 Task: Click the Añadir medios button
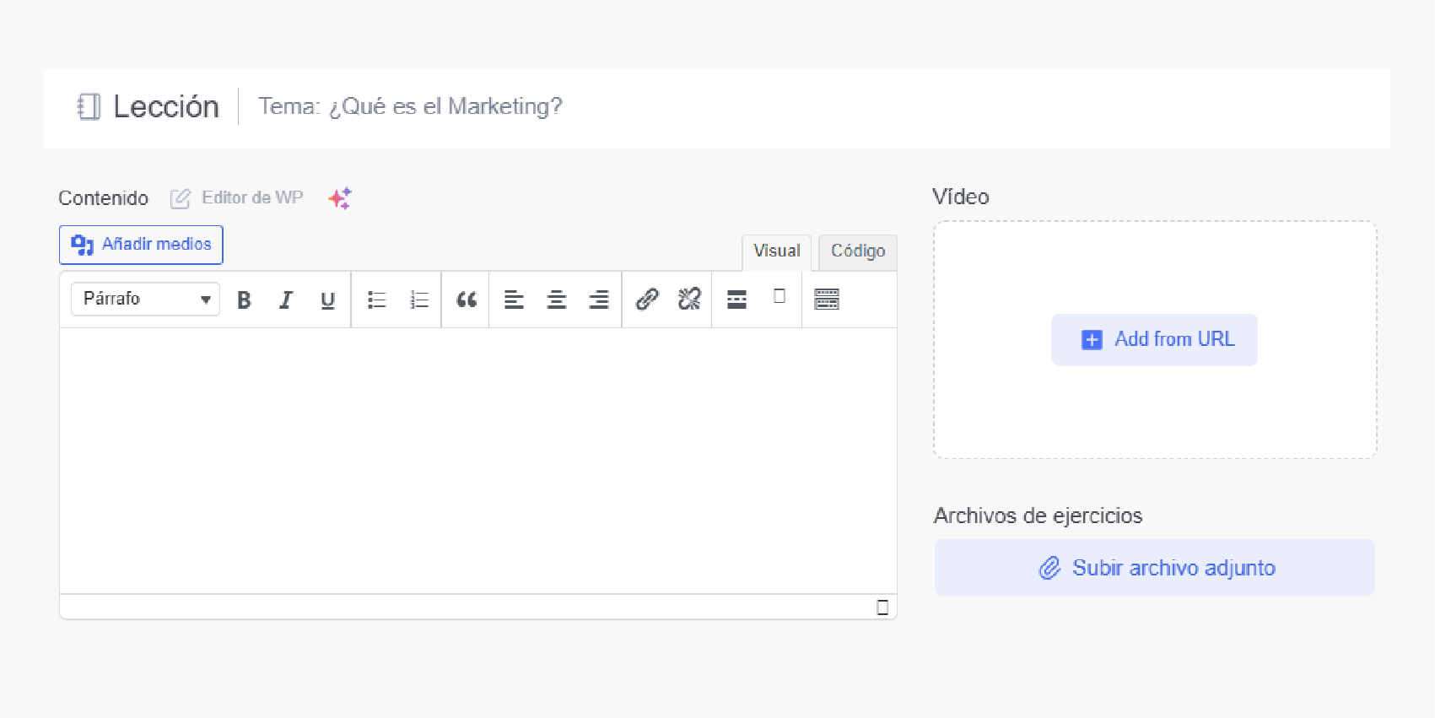click(141, 245)
